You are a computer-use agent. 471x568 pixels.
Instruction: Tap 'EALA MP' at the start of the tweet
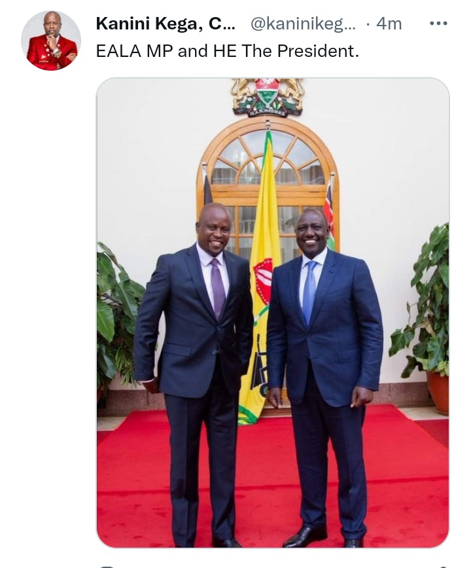coord(134,51)
